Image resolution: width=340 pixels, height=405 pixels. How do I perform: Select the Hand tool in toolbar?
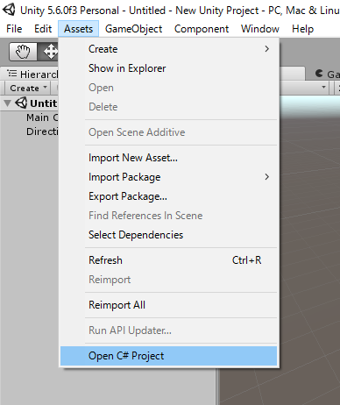23,52
